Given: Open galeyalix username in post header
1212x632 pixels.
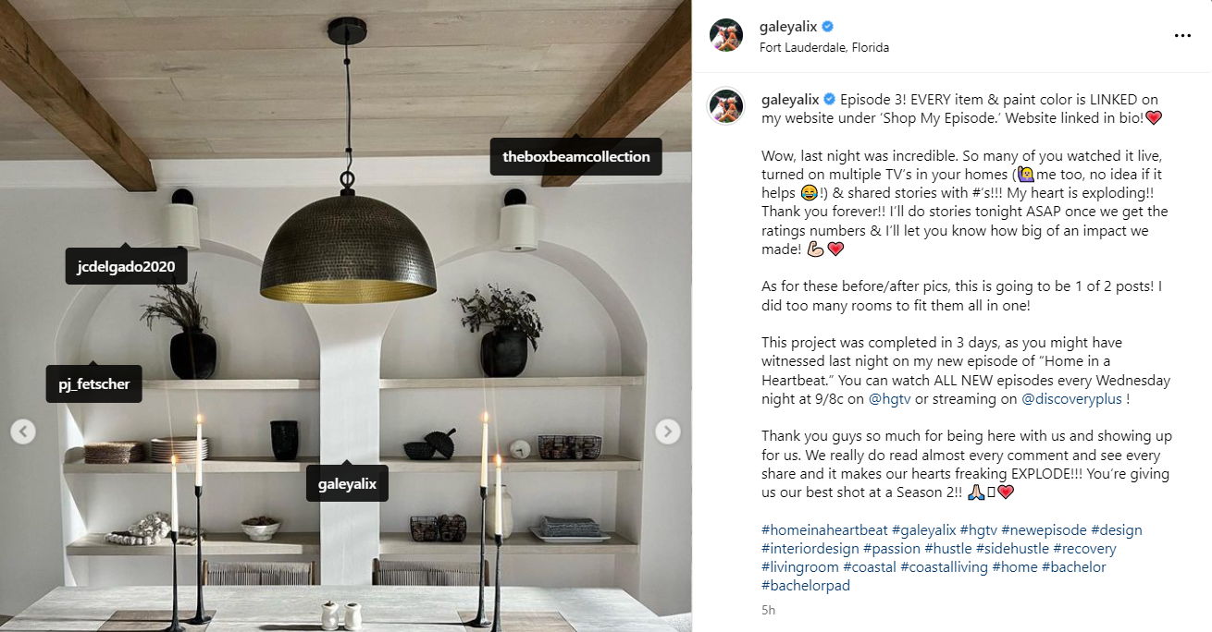Looking at the screenshot, I should point(789,27).
